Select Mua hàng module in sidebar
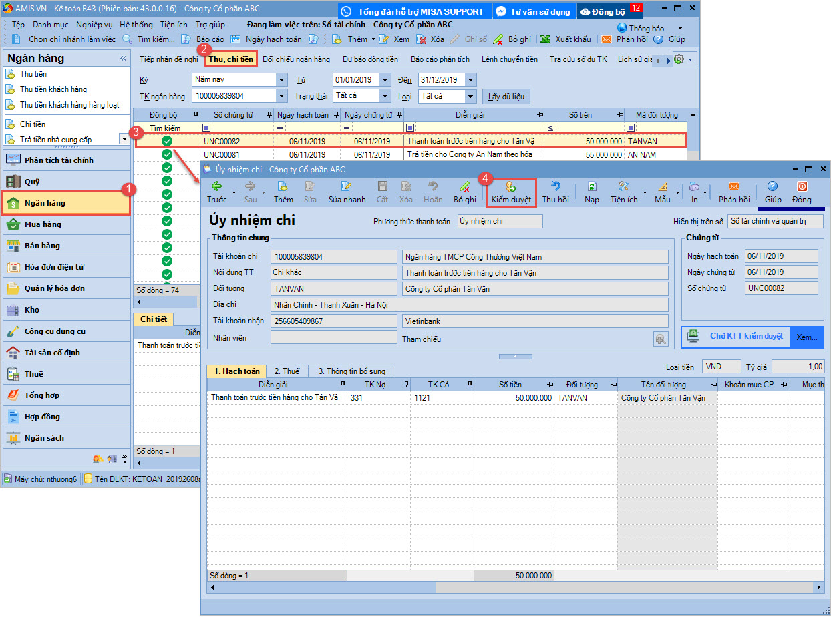831x617 pixels. tap(43, 224)
